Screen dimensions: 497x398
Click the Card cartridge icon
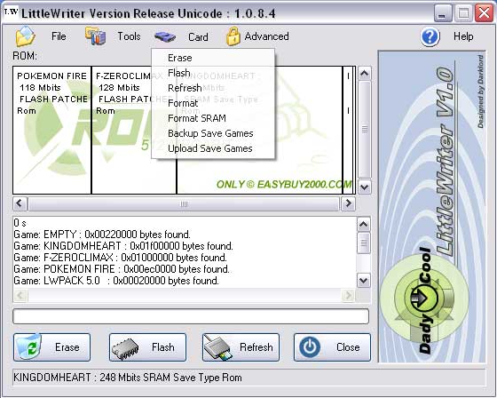pyautogui.click(x=165, y=36)
